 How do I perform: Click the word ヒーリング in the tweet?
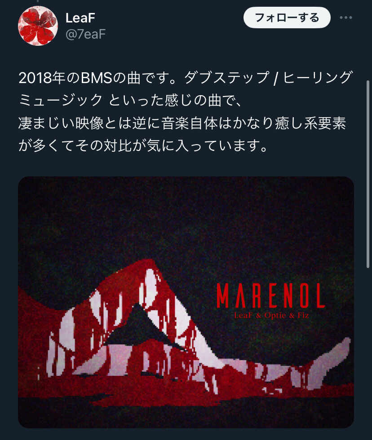point(318,78)
